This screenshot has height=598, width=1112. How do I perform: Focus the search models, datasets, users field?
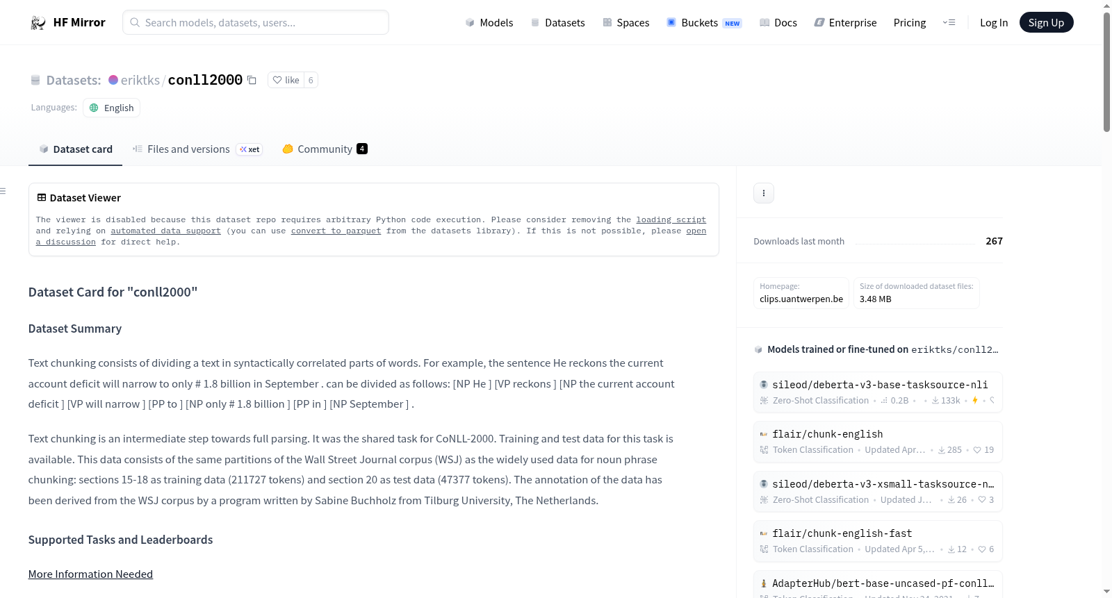(256, 23)
